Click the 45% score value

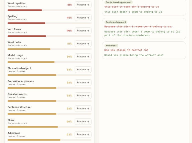click(69, 18)
